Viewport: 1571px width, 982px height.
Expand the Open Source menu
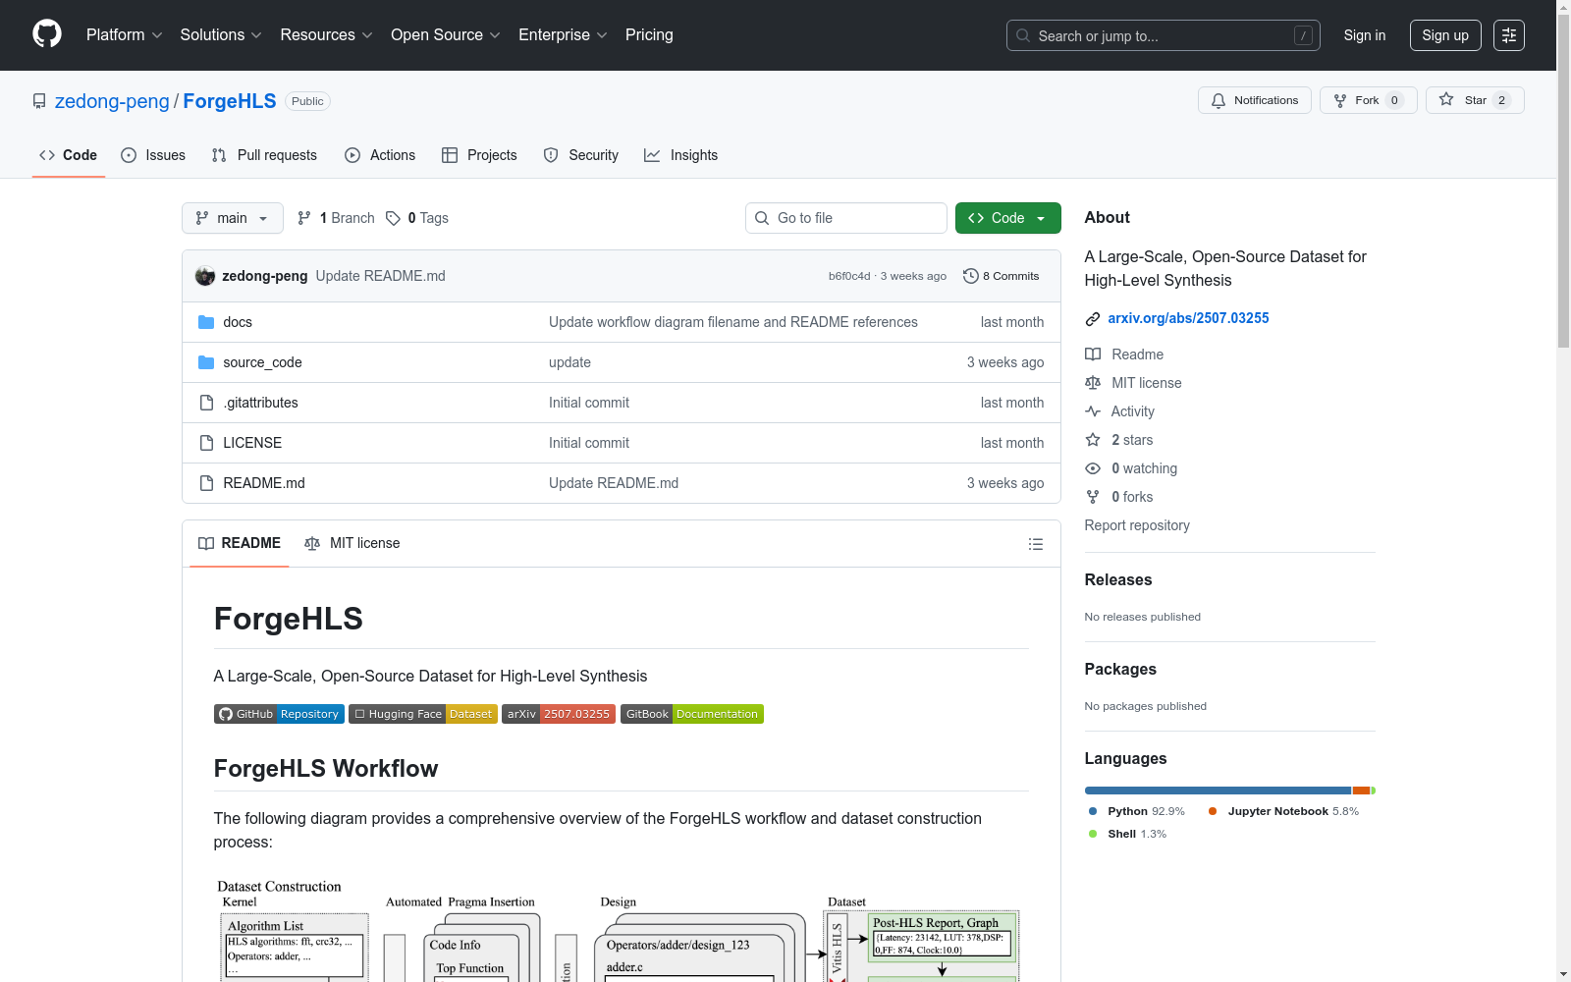(446, 35)
